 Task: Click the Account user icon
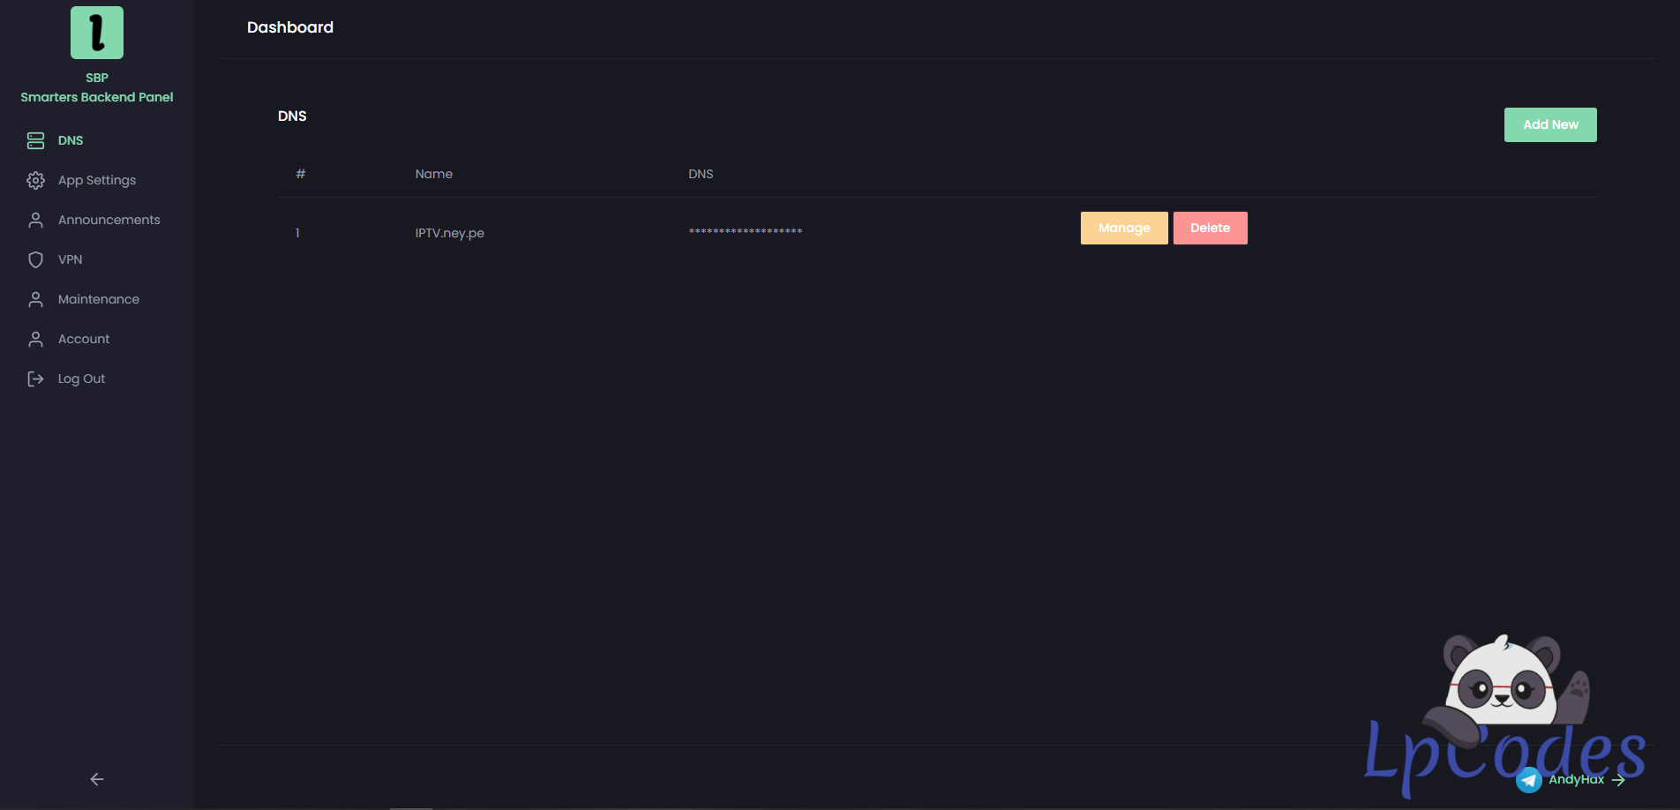[x=35, y=339]
